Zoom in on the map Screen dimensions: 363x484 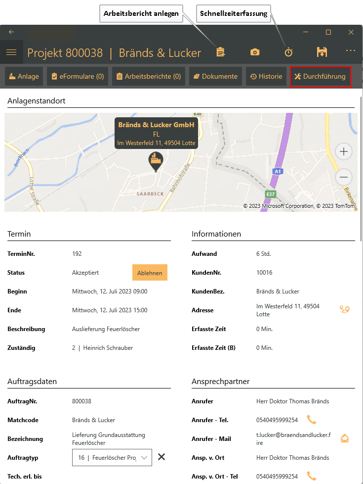pyautogui.click(x=344, y=151)
